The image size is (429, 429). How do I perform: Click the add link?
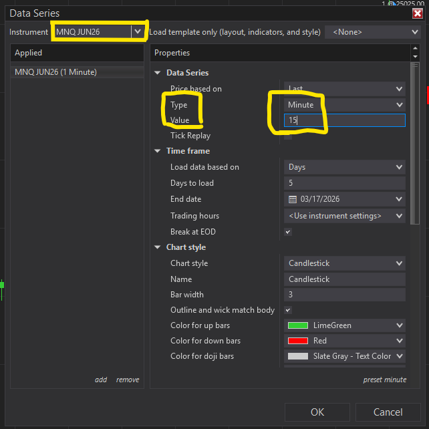101,380
